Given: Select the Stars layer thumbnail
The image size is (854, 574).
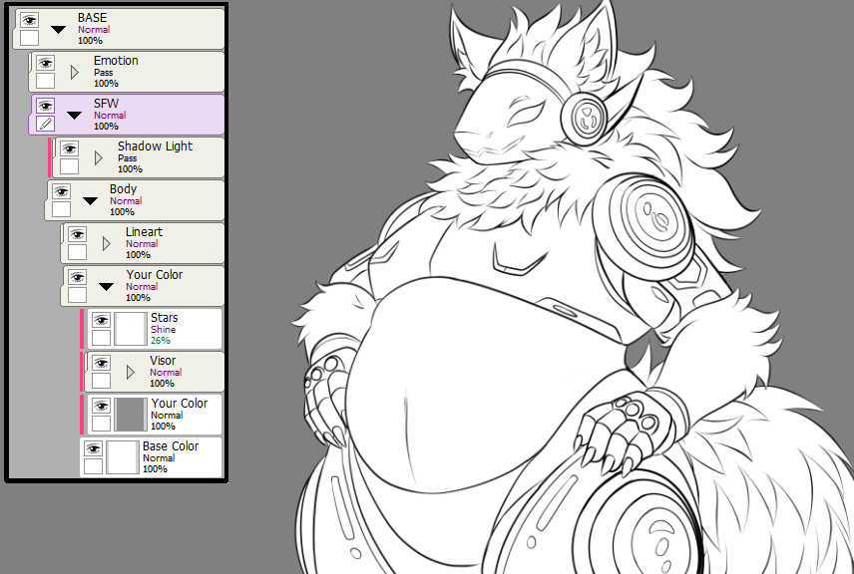Looking at the screenshot, I should coord(130,329).
